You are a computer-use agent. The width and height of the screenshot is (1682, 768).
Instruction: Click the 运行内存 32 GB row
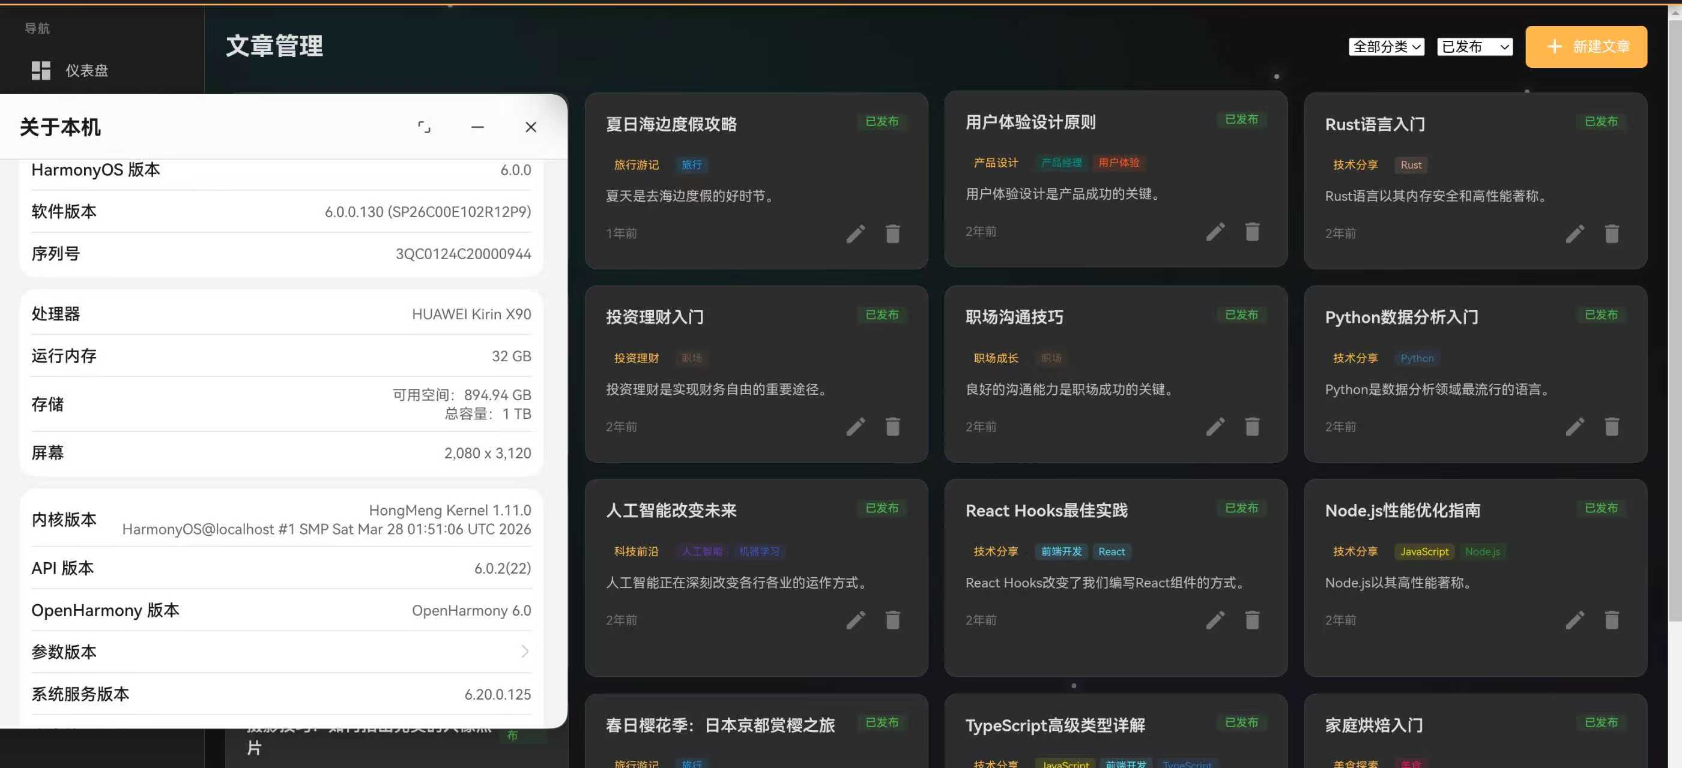(x=281, y=356)
